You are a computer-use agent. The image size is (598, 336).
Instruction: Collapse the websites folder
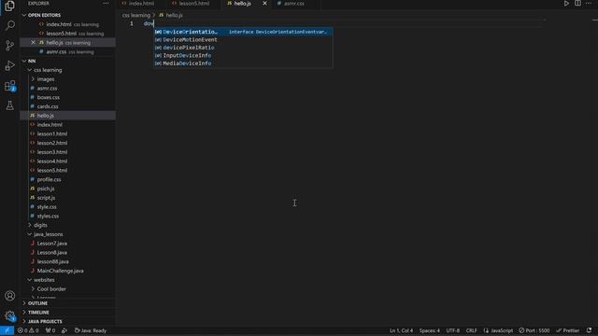44,280
